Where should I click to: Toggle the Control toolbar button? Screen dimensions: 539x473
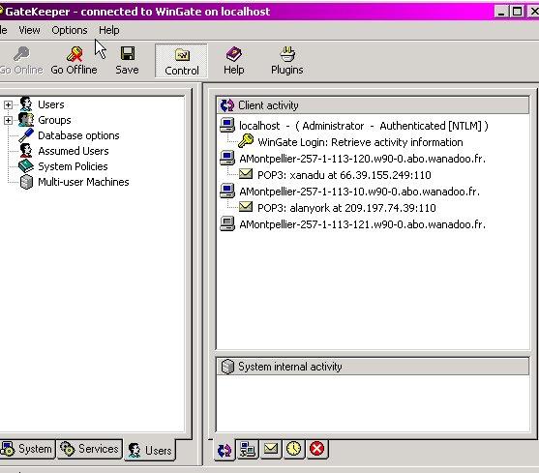(x=182, y=61)
